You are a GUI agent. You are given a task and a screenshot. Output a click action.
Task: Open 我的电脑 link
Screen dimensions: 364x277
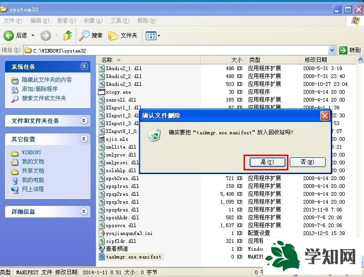(33, 180)
